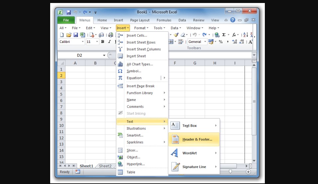Click the All Chart Types chart icon
Image resolution: width=318 pixels, height=184 pixels.
click(x=120, y=64)
